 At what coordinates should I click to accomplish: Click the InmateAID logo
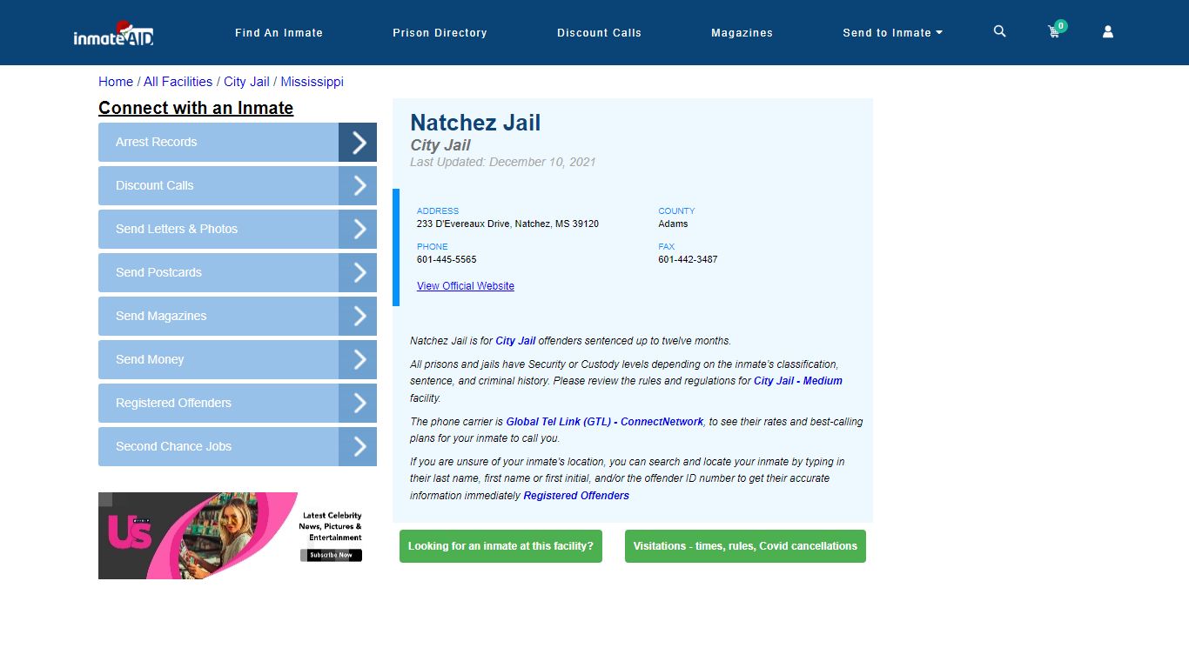[x=113, y=33]
